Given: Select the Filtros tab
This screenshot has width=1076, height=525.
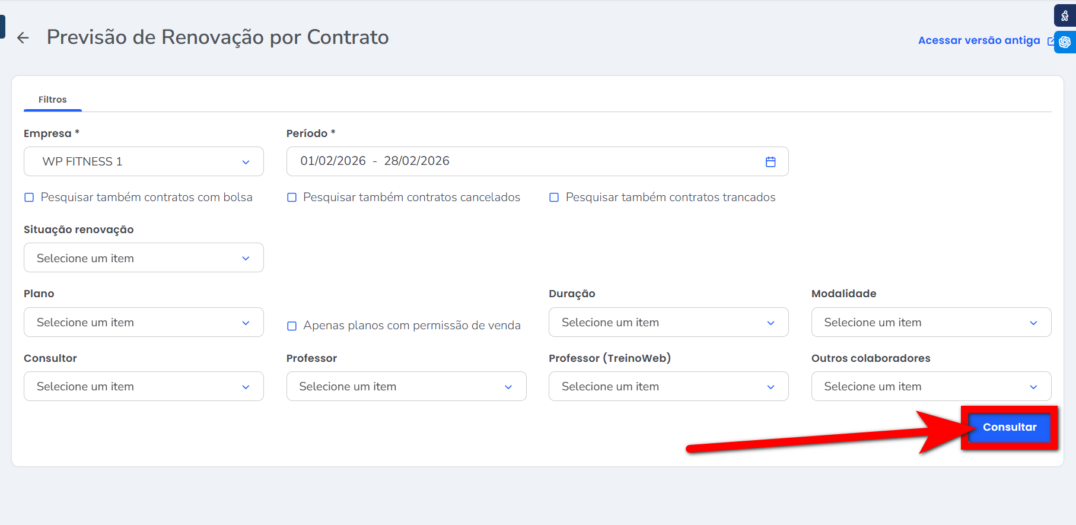Looking at the screenshot, I should 52,100.
